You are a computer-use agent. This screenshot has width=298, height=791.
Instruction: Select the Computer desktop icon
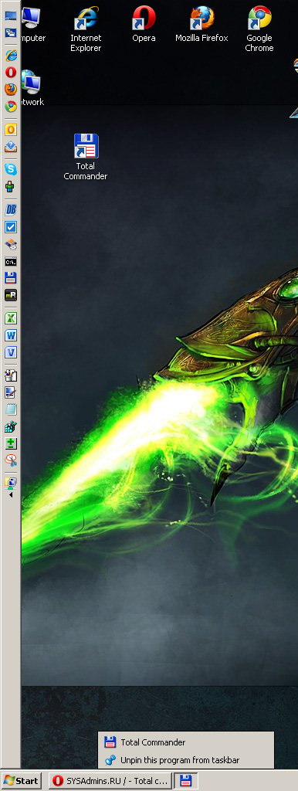click(x=33, y=24)
